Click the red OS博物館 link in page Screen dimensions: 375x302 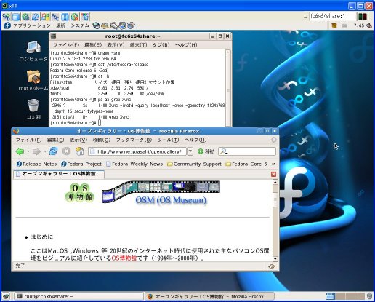124,258
